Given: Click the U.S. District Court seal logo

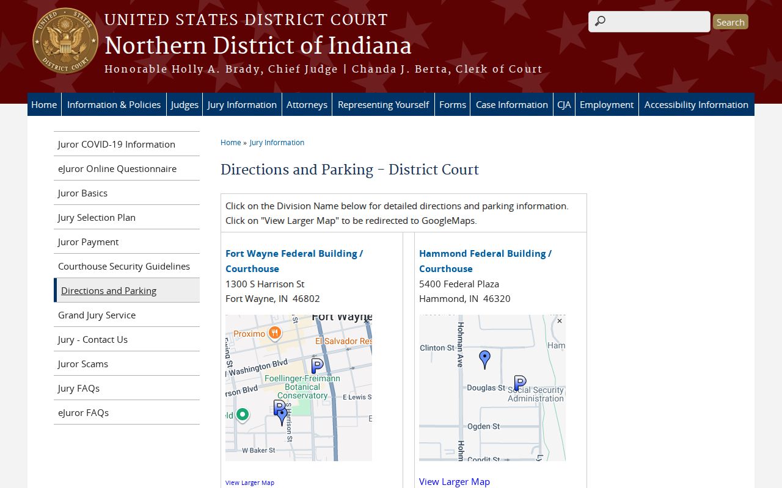Looking at the screenshot, I should (65, 41).
